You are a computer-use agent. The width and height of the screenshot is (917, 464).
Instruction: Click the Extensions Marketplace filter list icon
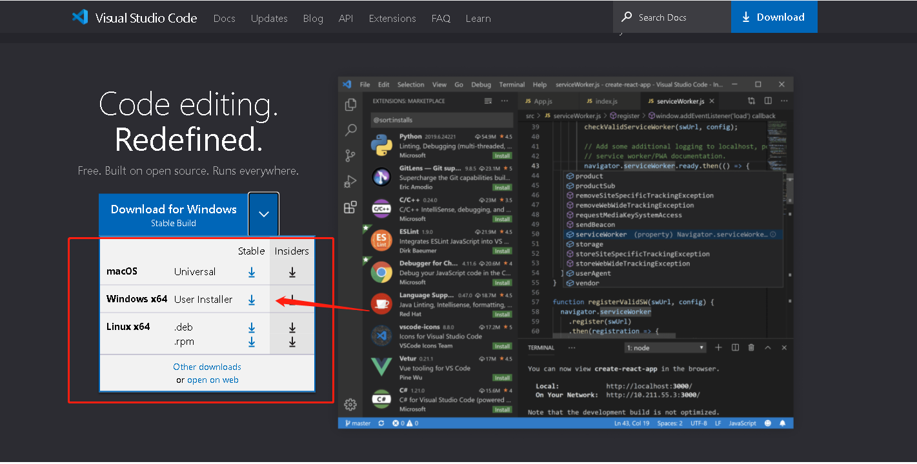[488, 101]
